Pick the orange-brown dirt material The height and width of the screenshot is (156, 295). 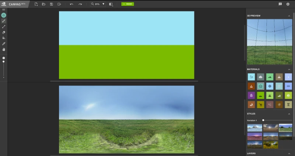(251, 86)
